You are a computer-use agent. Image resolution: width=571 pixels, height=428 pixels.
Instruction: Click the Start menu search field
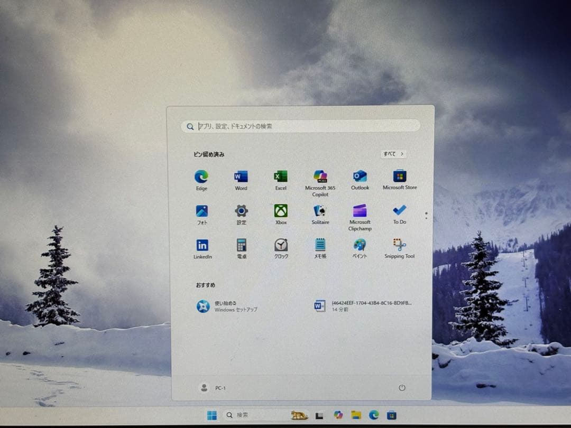click(x=301, y=126)
